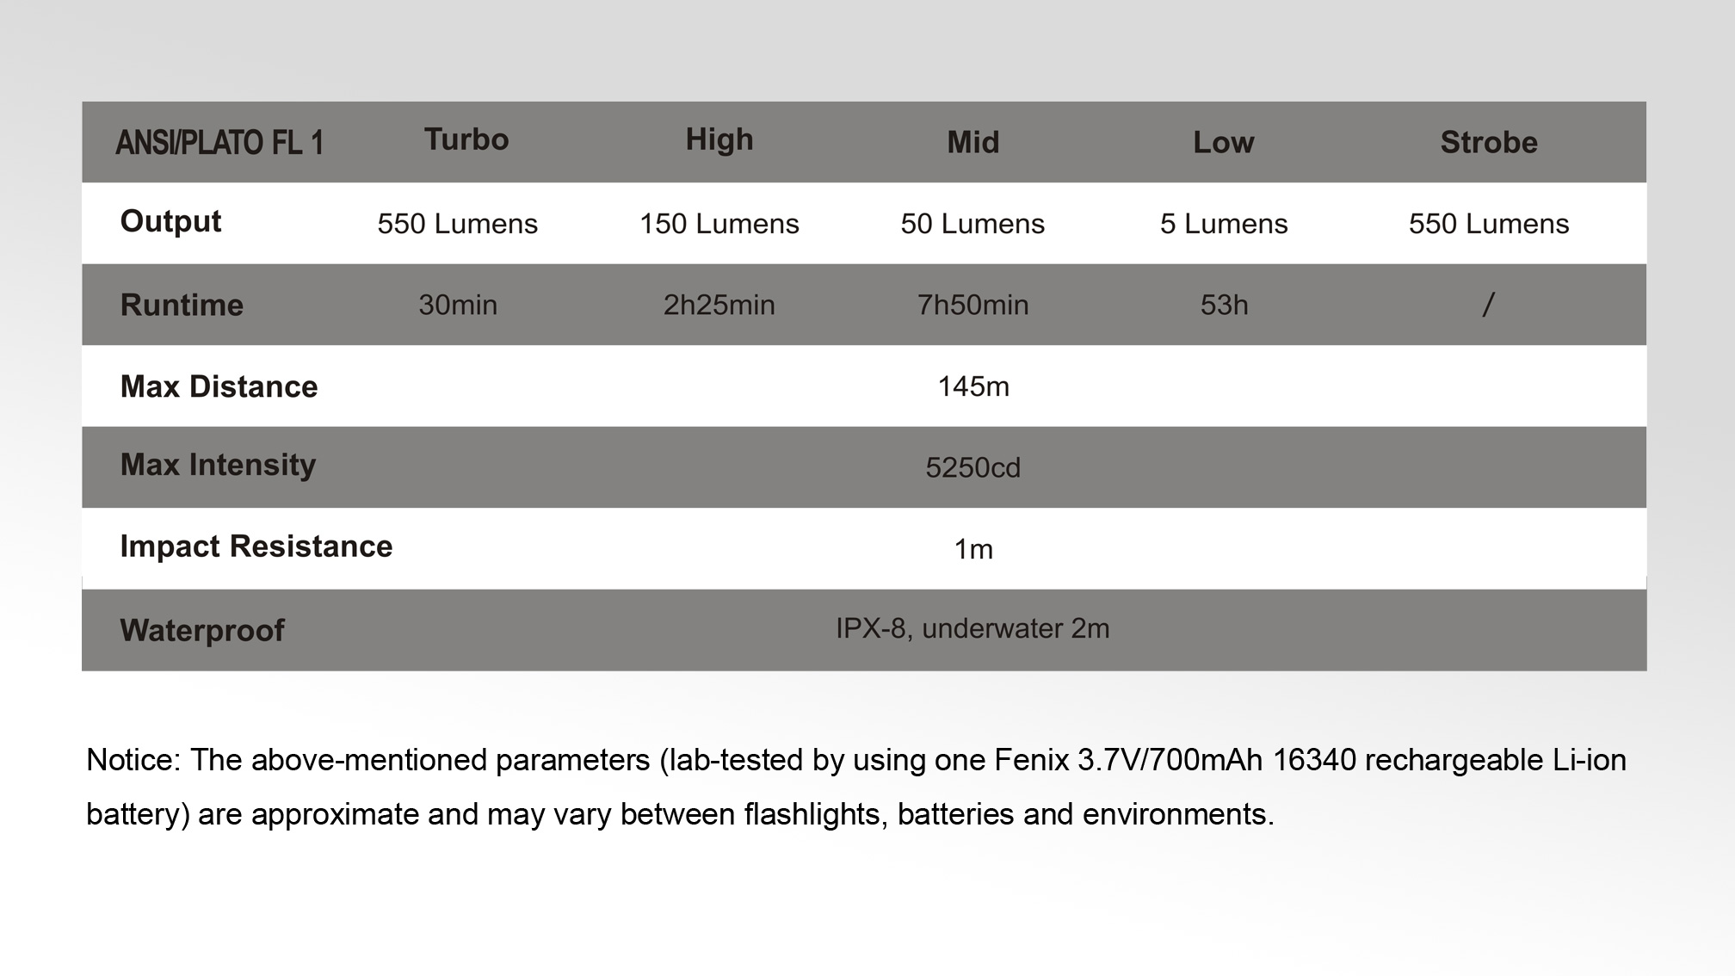
Task: Click the 5250cd max intensity value
Action: pos(972,467)
